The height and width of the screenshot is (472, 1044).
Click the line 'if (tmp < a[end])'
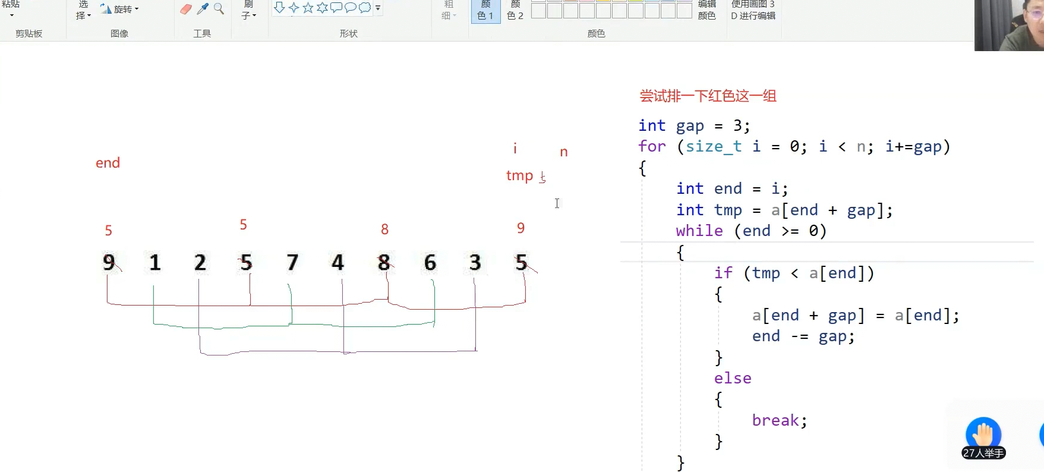[x=794, y=273]
